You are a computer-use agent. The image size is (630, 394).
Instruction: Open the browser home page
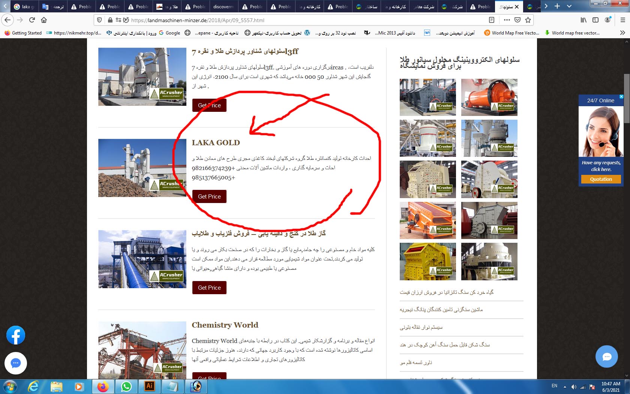(44, 20)
